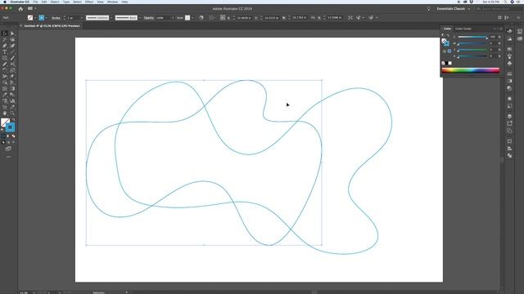The width and height of the screenshot is (524, 294).
Task: Select the Mesh tool
Action: tap(5, 89)
